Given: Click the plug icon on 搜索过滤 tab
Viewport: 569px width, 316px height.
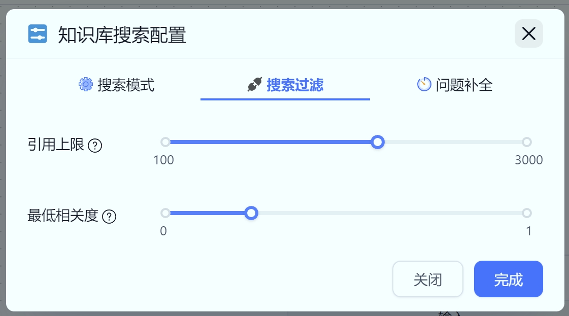Looking at the screenshot, I should point(254,84).
